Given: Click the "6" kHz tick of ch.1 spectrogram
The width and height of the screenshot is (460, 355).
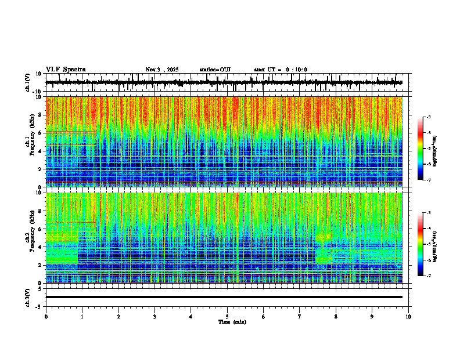Looking at the screenshot, I should (x=41, y=133).
